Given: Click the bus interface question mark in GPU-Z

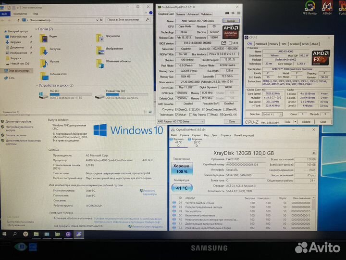Looking at the screenshot, I should [x=238, y=54].
